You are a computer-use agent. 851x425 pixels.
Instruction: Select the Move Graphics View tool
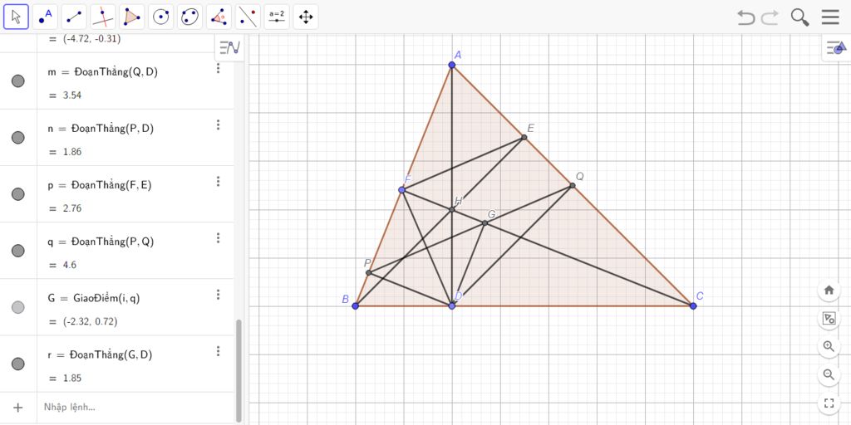306,17
